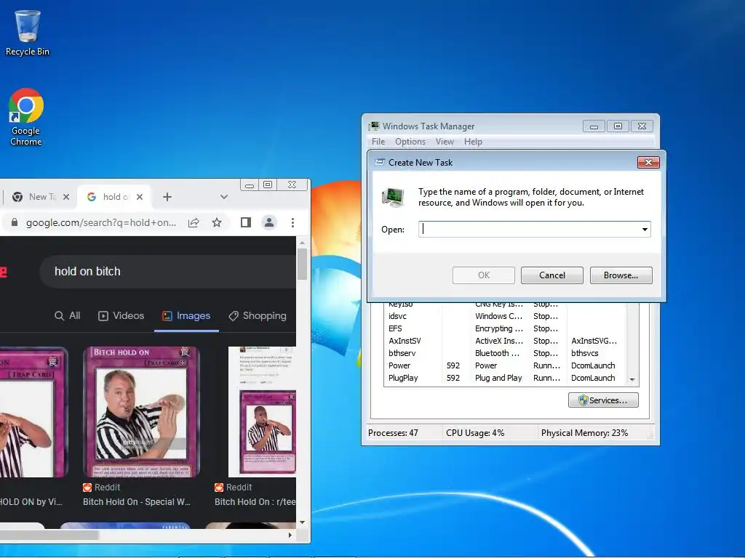Select the Power service row
Image resolution: width=745 pixels, height=558 pixels.
pyautogui.click(x=506, y=365)
